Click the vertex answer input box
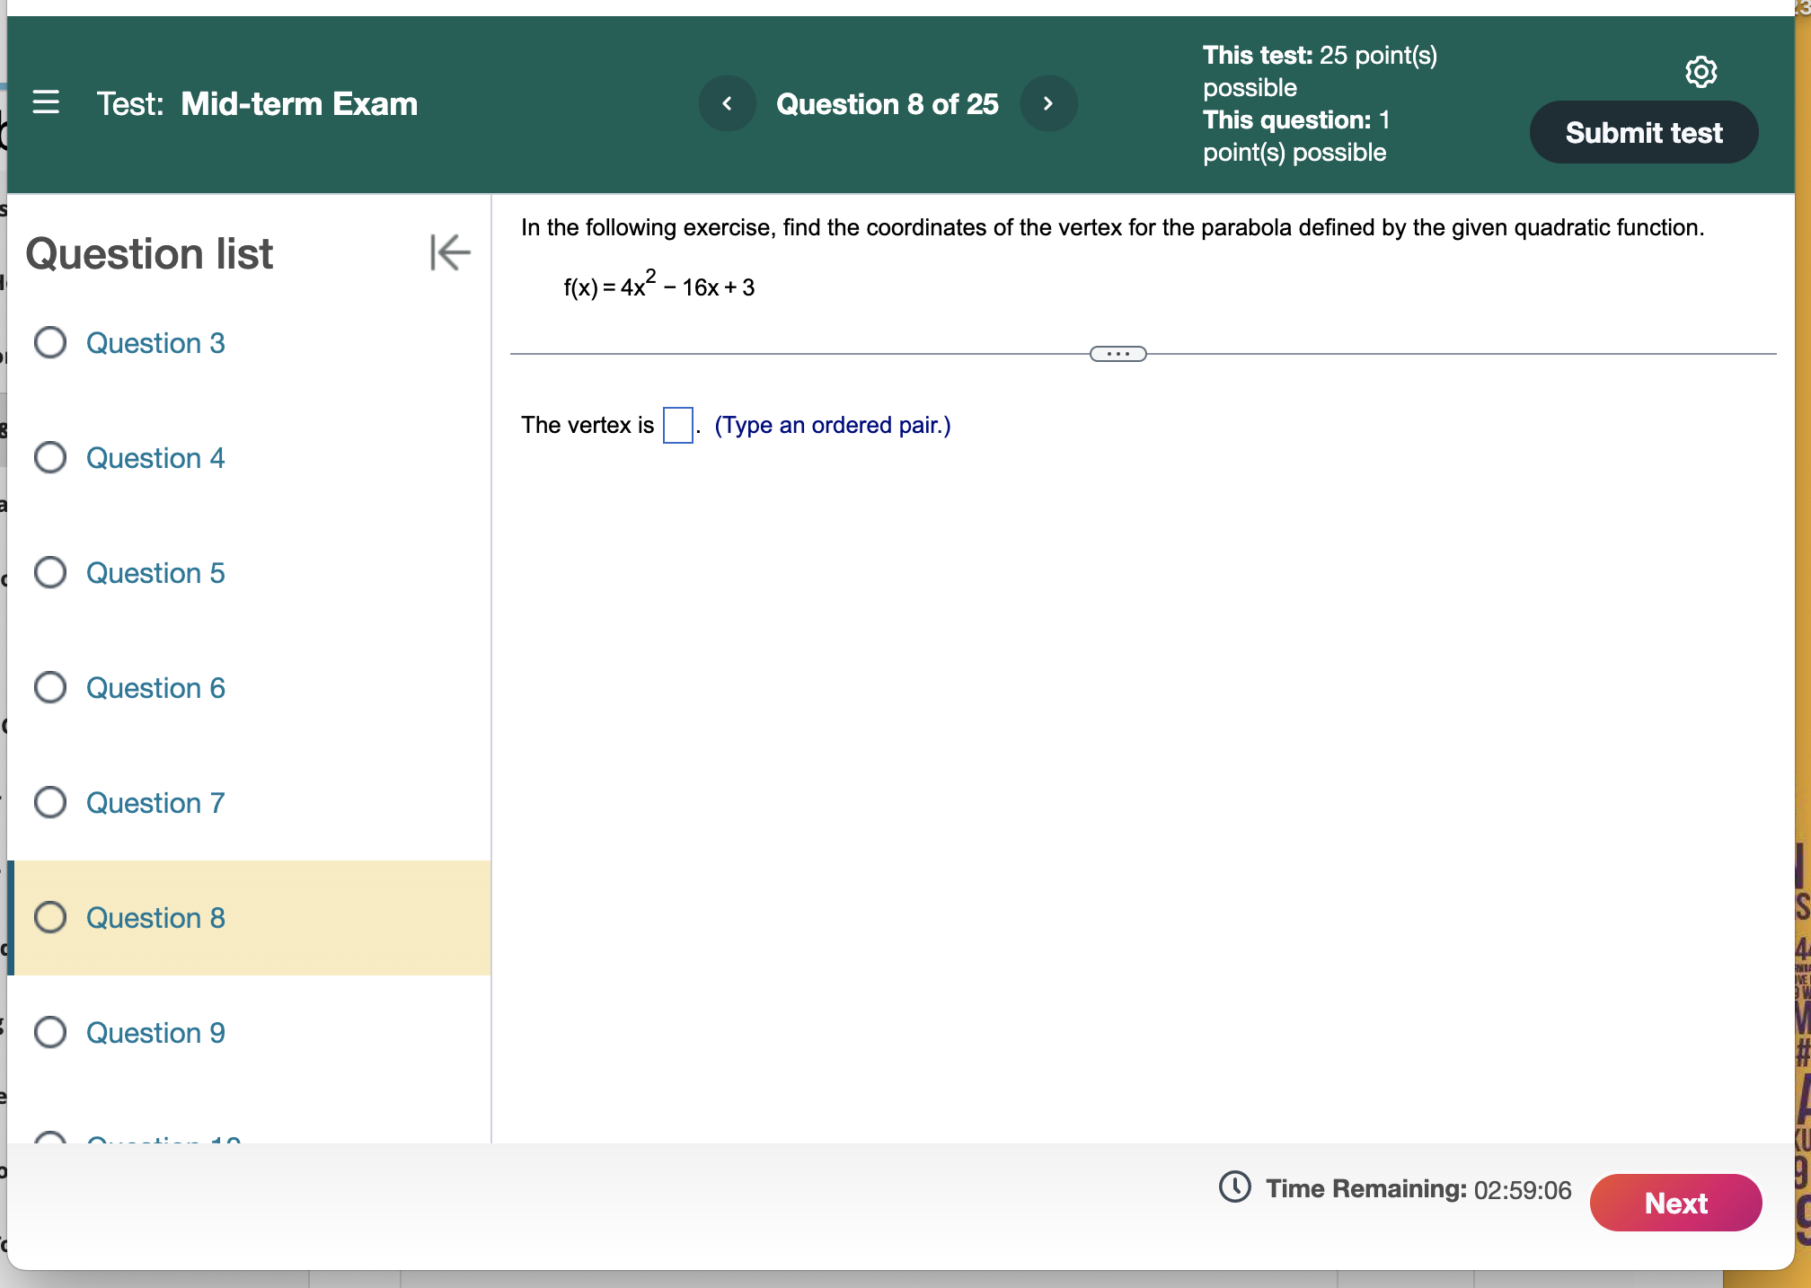 click(677, 425)
